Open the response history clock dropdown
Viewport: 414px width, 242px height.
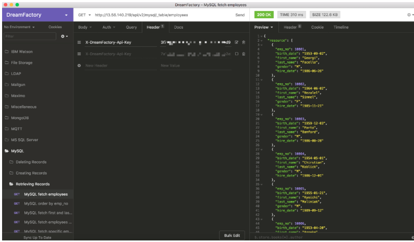(410, 15)
